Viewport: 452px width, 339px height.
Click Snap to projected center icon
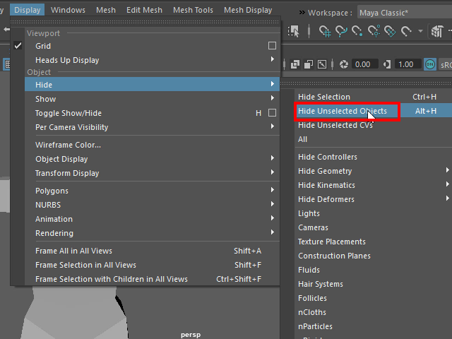(374, 31)
